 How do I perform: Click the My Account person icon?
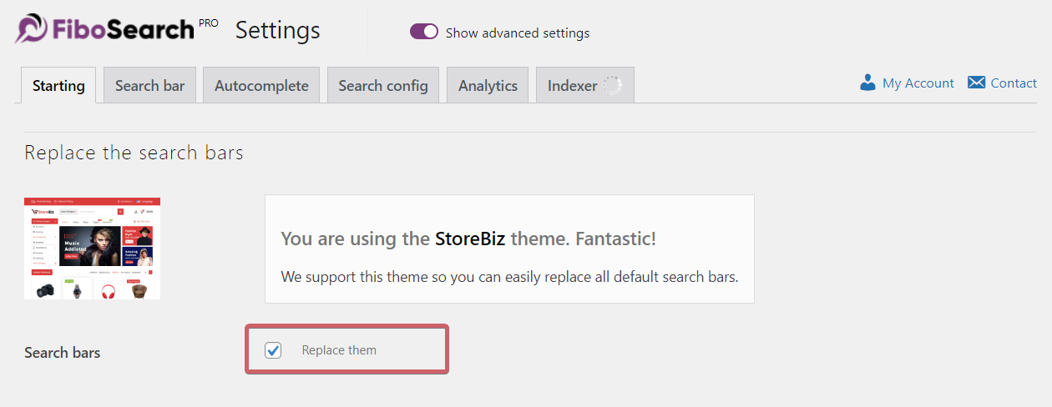coord(867,83)
